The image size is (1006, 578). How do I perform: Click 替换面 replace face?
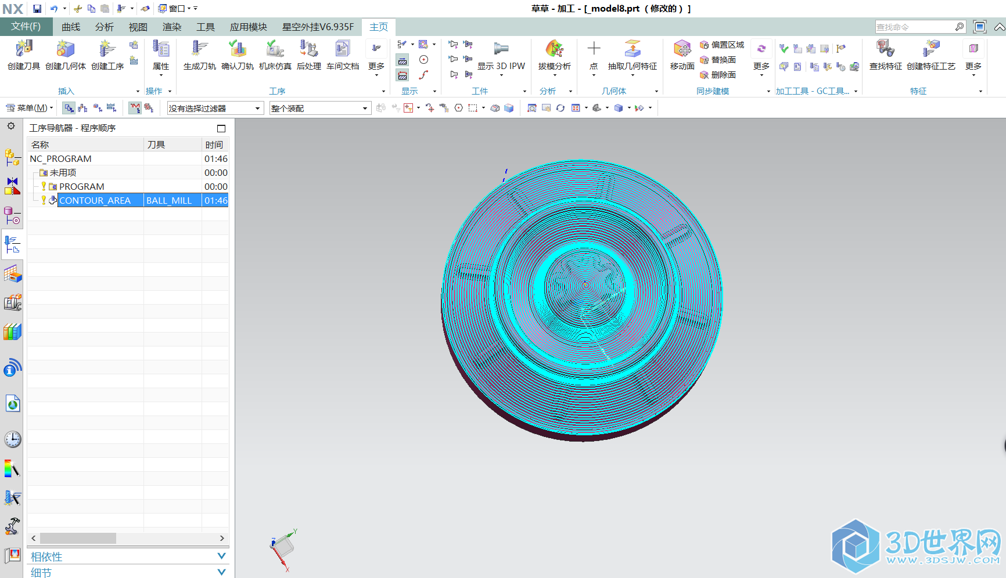[718, 60]
